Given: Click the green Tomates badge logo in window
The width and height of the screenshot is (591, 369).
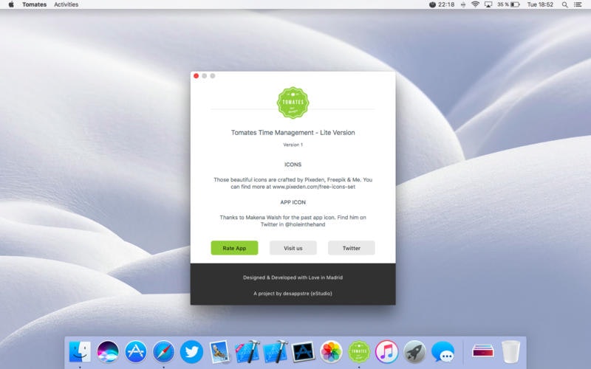Looking at the screenshot, I should pyautogui.click(x=293, y=103).
